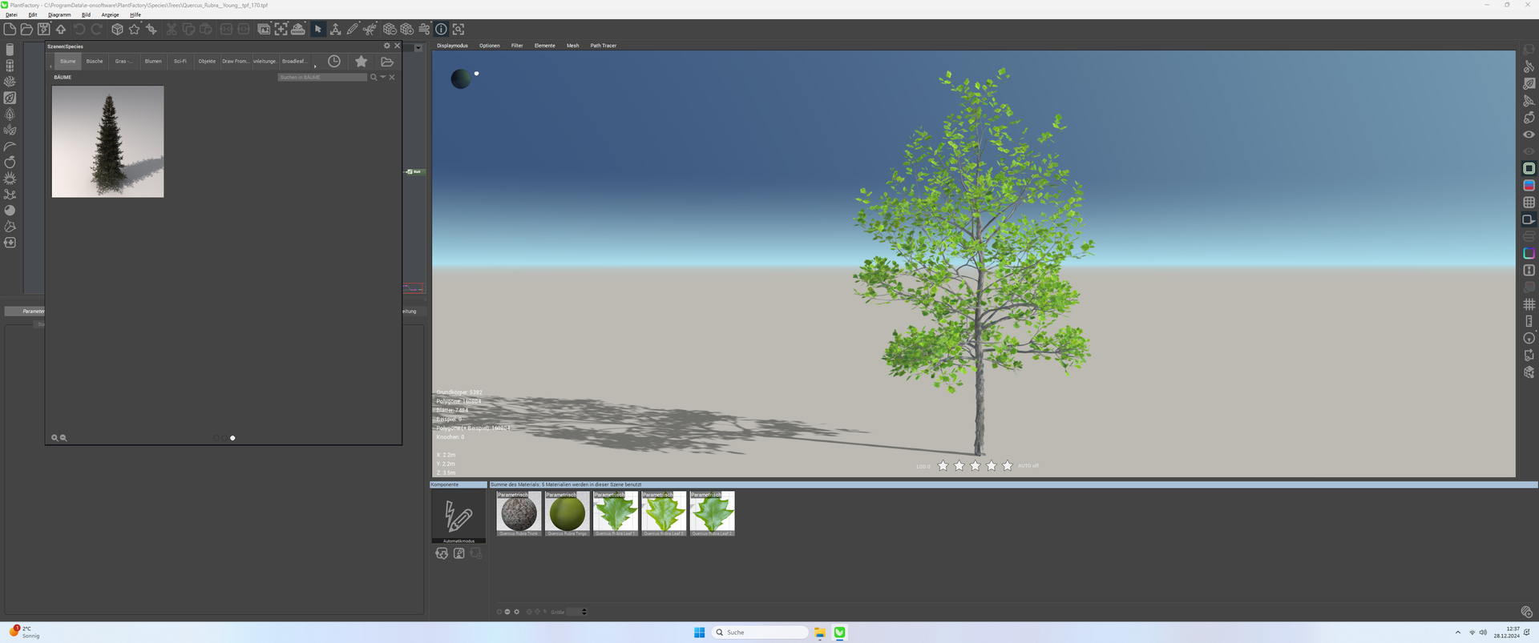Open the Datei menu
Image resolution: width=1539 pixels, height=643 pixels.
pos(11,14)
